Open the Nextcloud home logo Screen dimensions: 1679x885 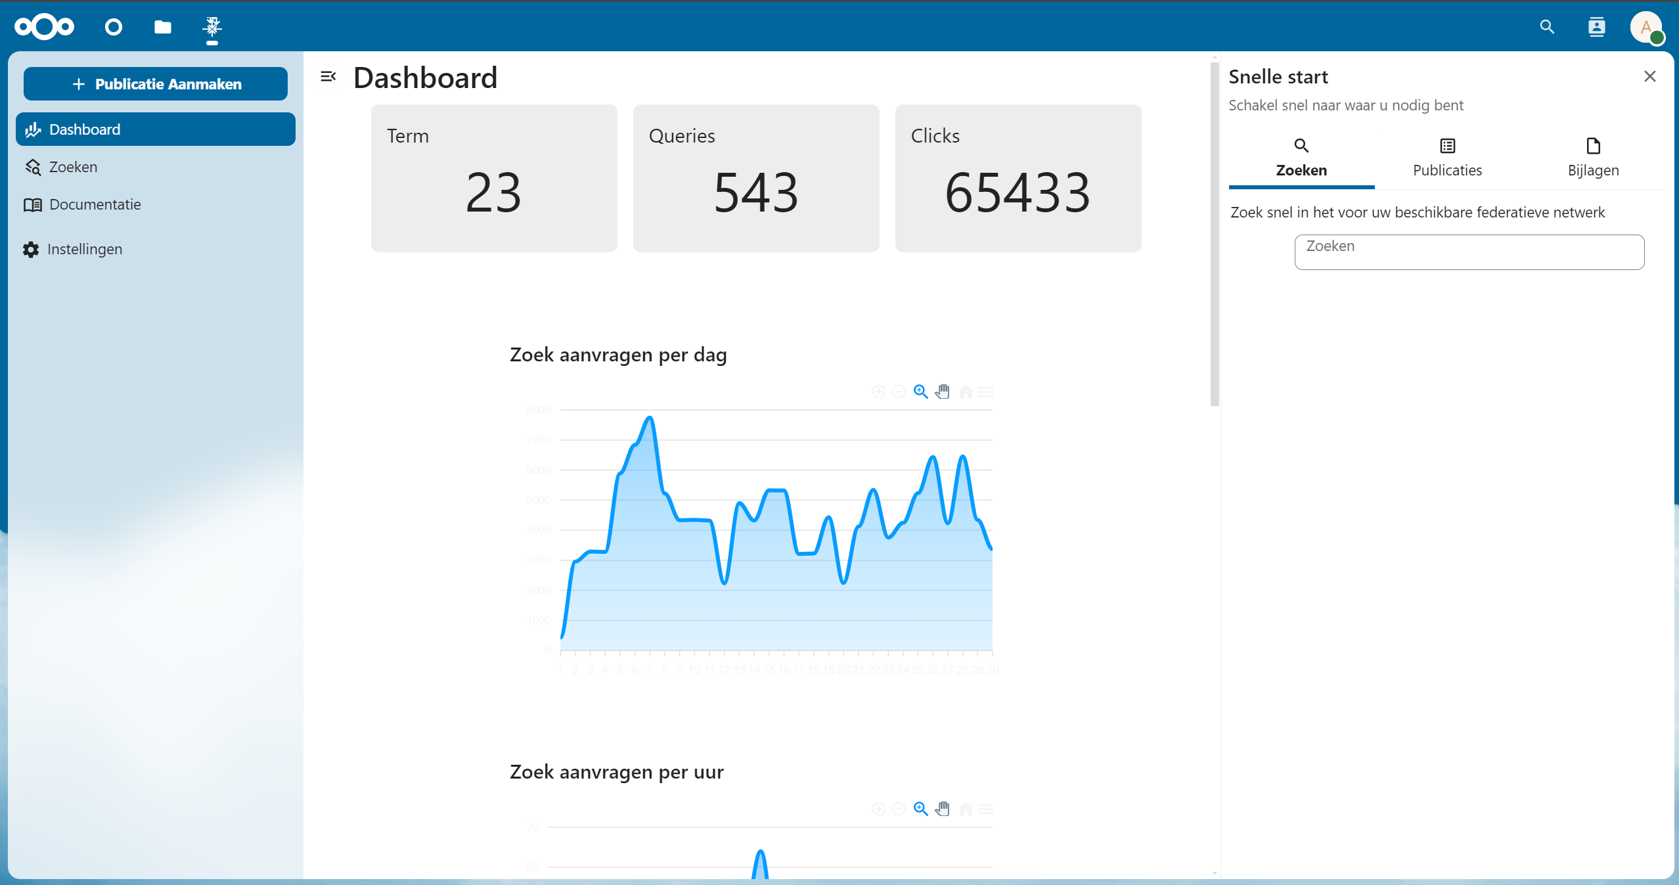tap(45, 27)
